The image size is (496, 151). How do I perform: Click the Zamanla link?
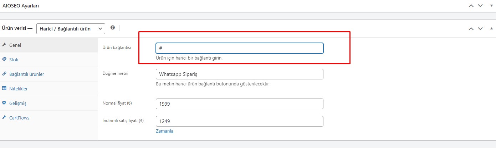(164, 131)
